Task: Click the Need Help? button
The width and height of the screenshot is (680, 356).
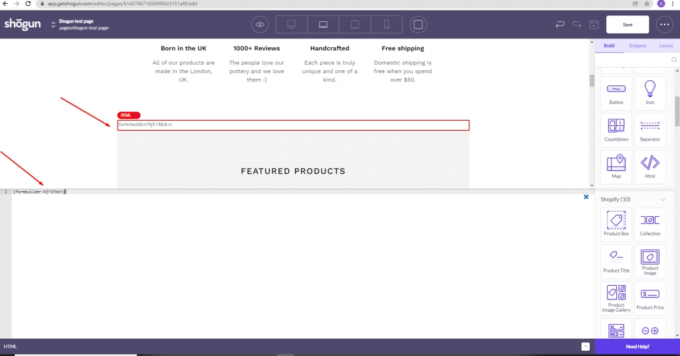Action: 637,347
